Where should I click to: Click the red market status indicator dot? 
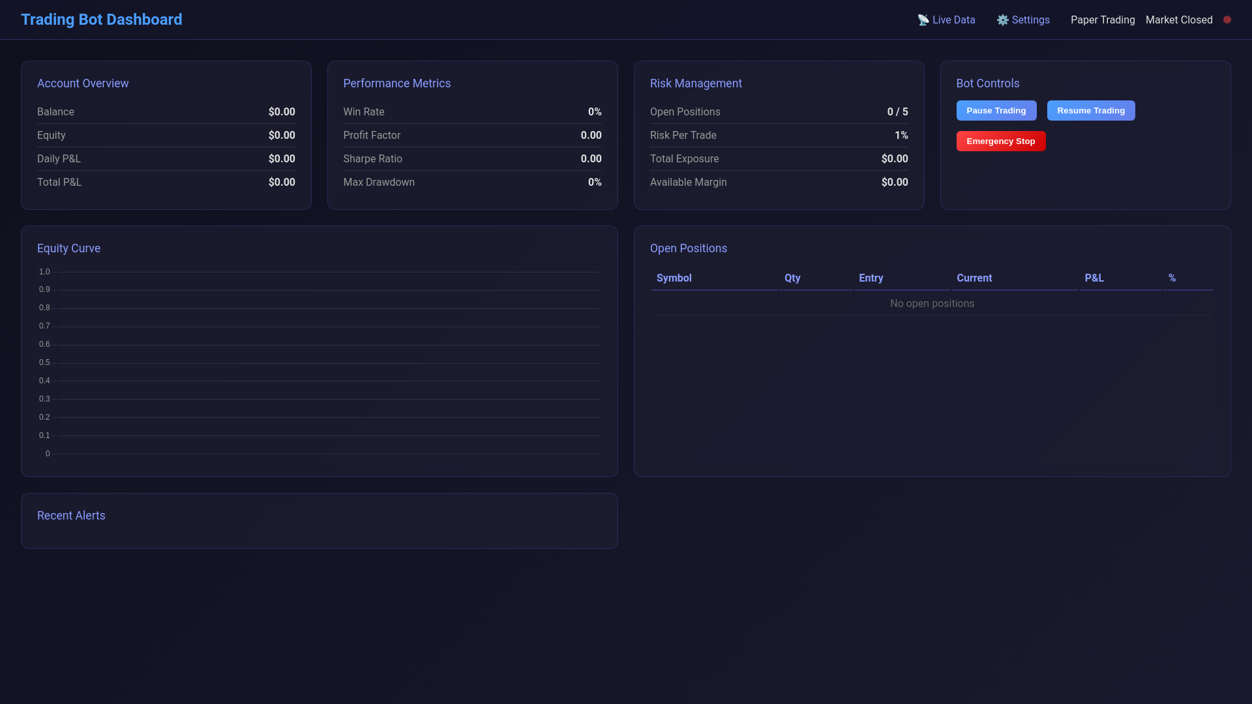coord(1227,20)
